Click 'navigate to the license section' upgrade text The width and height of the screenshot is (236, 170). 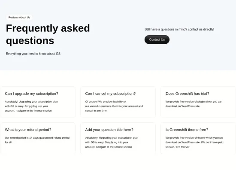click(x=34, y=111)
